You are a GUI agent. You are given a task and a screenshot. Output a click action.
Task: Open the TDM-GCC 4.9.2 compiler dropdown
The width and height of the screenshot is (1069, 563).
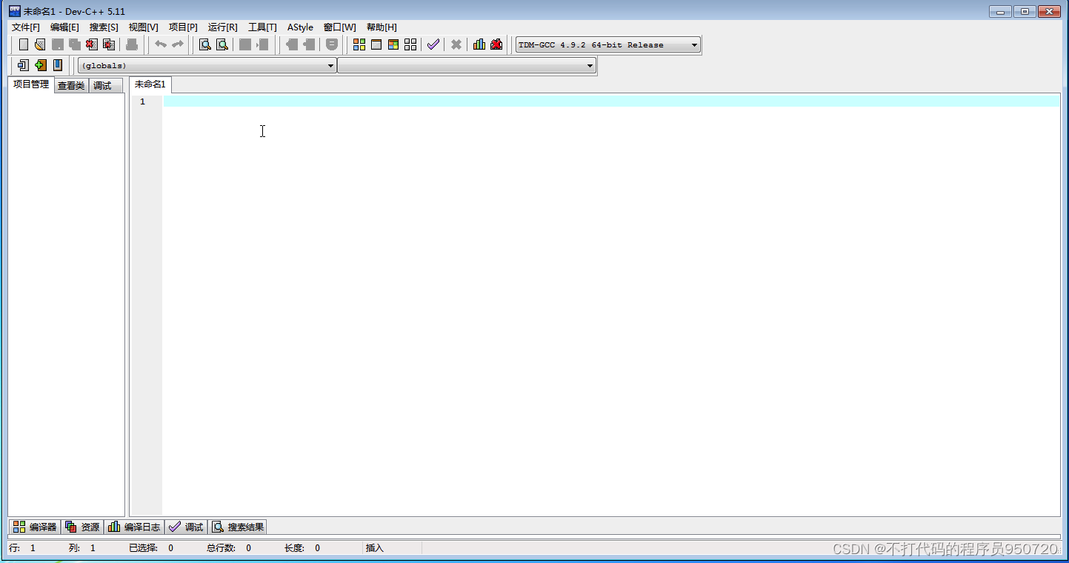pyautogui.click(x=608, y=45)
